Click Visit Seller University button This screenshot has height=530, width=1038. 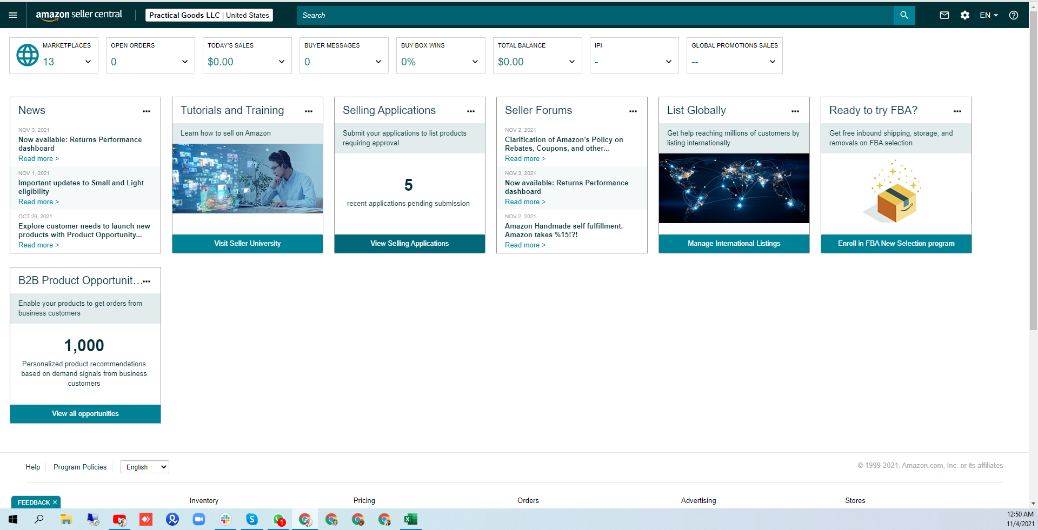248,244
